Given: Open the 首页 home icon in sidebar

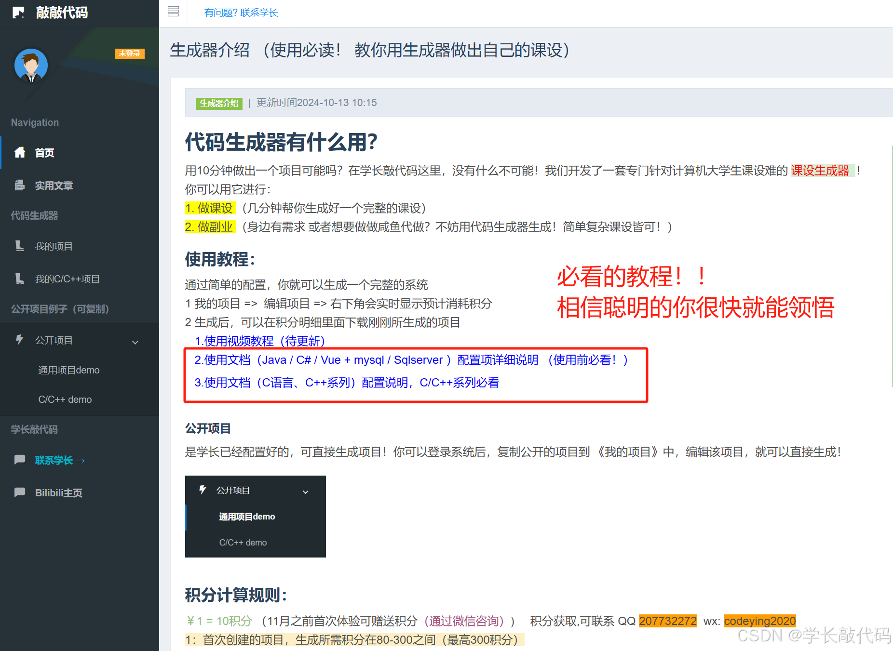Looking at the screenshot, I should click(19, 153).
